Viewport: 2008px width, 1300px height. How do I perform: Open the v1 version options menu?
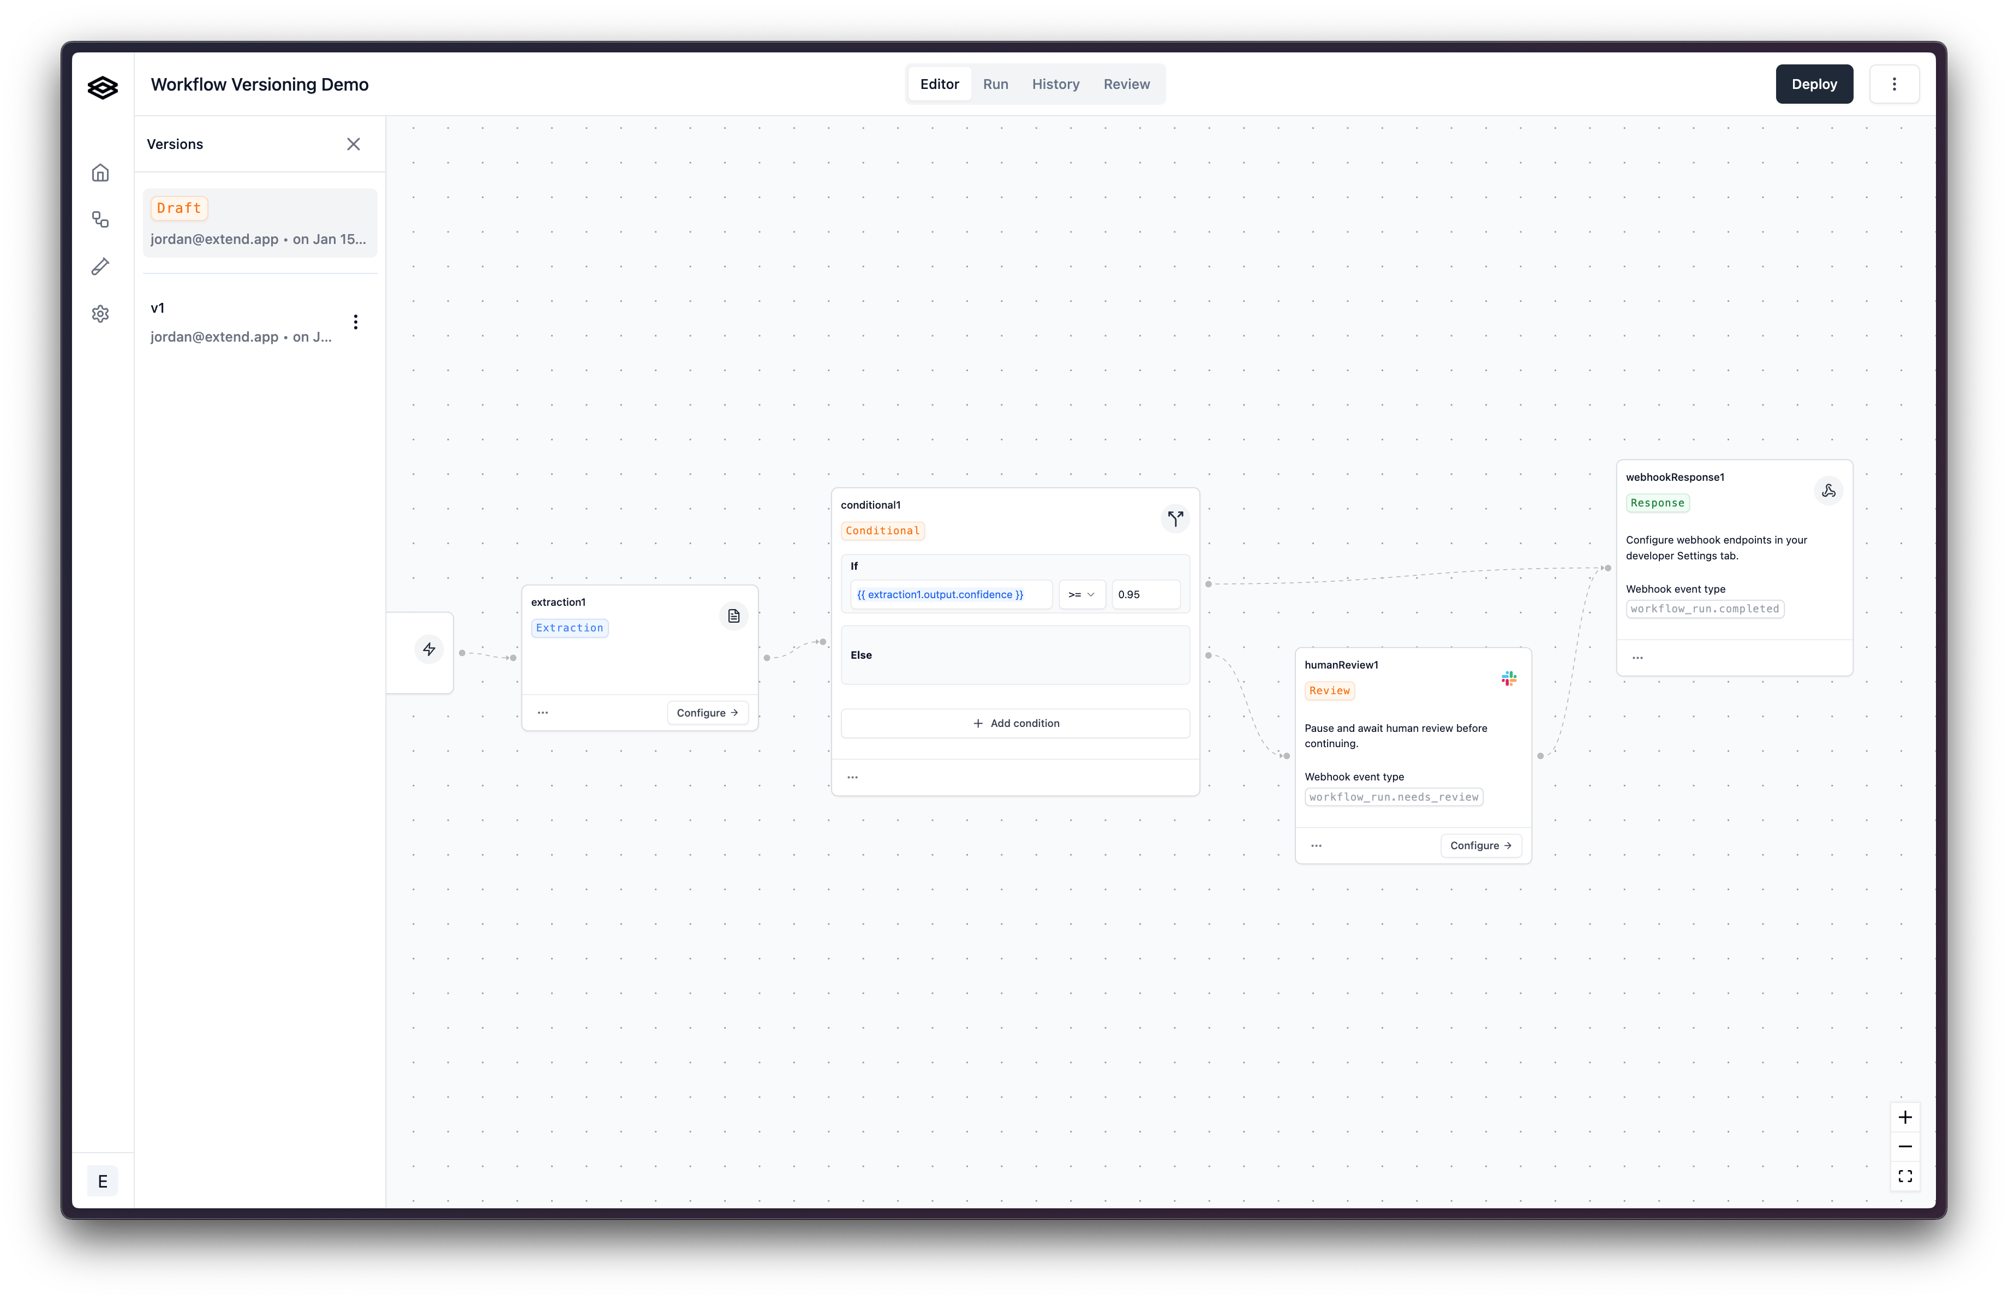click(356, 322)
